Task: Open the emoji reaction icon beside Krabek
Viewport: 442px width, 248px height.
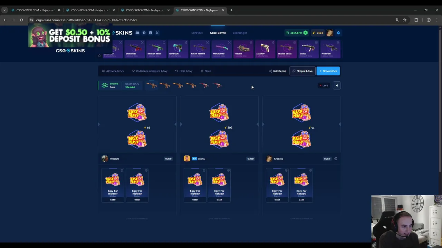Action: point(336,159)
